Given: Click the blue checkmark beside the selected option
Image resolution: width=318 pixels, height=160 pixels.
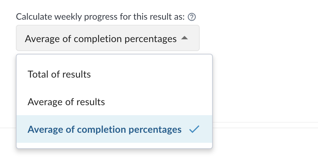Looking at the screenshot, I should (x=194, y=129).
